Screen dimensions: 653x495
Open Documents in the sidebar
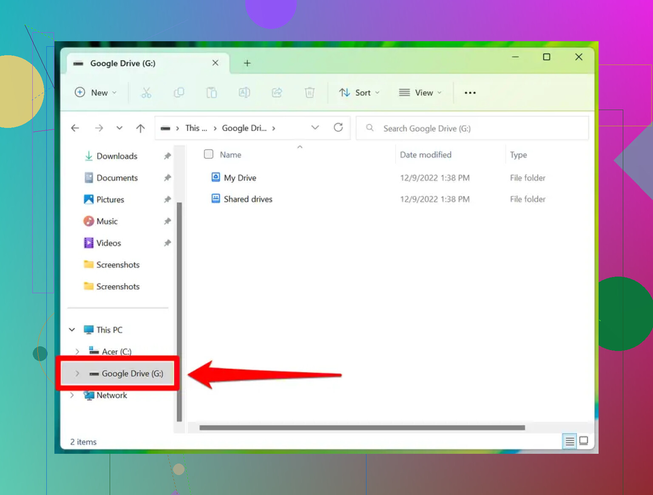click(117, 178)
